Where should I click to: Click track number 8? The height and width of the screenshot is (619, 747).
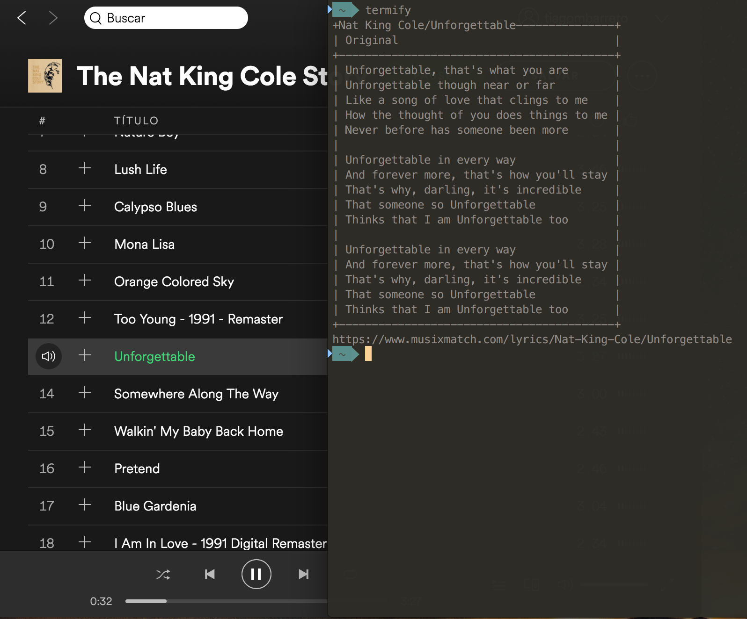[43, 169]
